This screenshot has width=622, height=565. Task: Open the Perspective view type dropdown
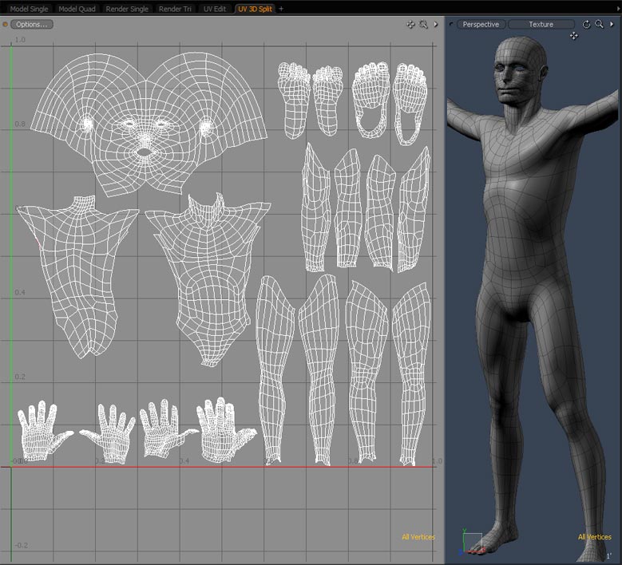tap(481, 24)
